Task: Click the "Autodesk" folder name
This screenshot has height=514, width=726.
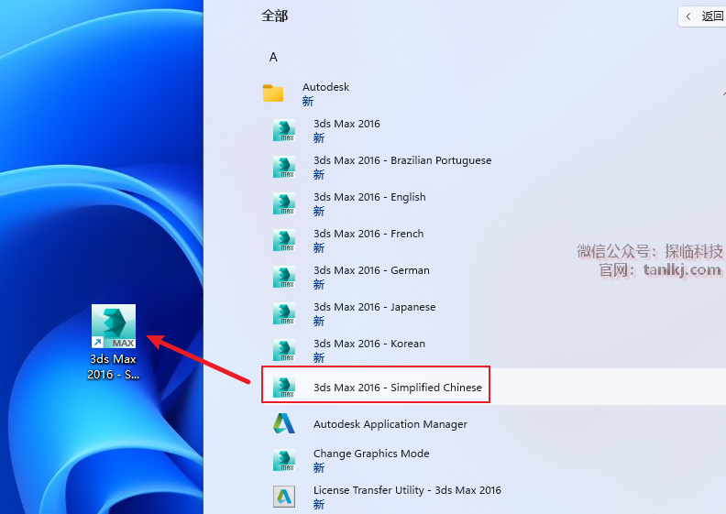Action: (325, 87)
